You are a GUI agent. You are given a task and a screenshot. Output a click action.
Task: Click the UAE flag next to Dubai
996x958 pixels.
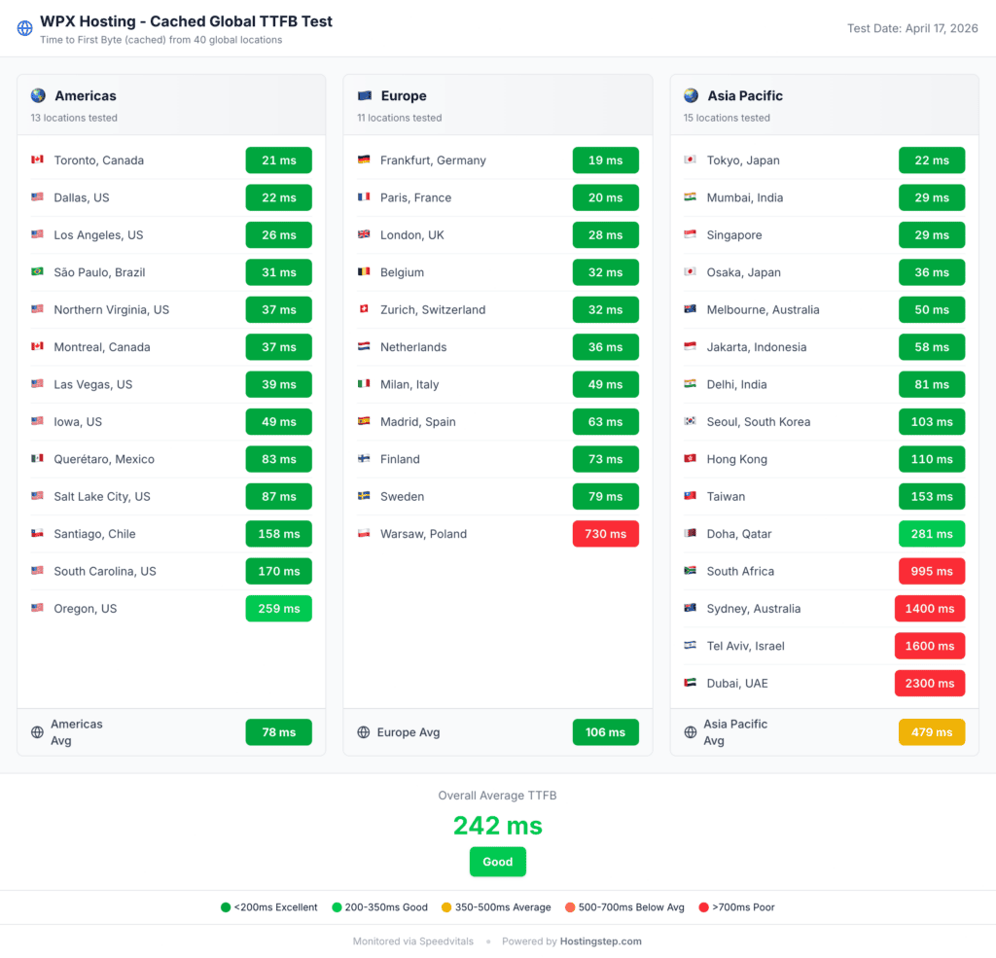[x=691, y=683]
